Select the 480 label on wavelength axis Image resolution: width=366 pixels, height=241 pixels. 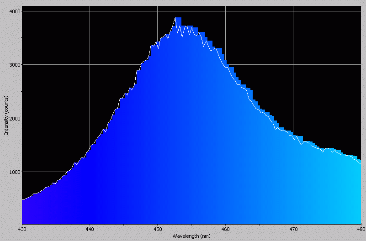click(360, 230)
